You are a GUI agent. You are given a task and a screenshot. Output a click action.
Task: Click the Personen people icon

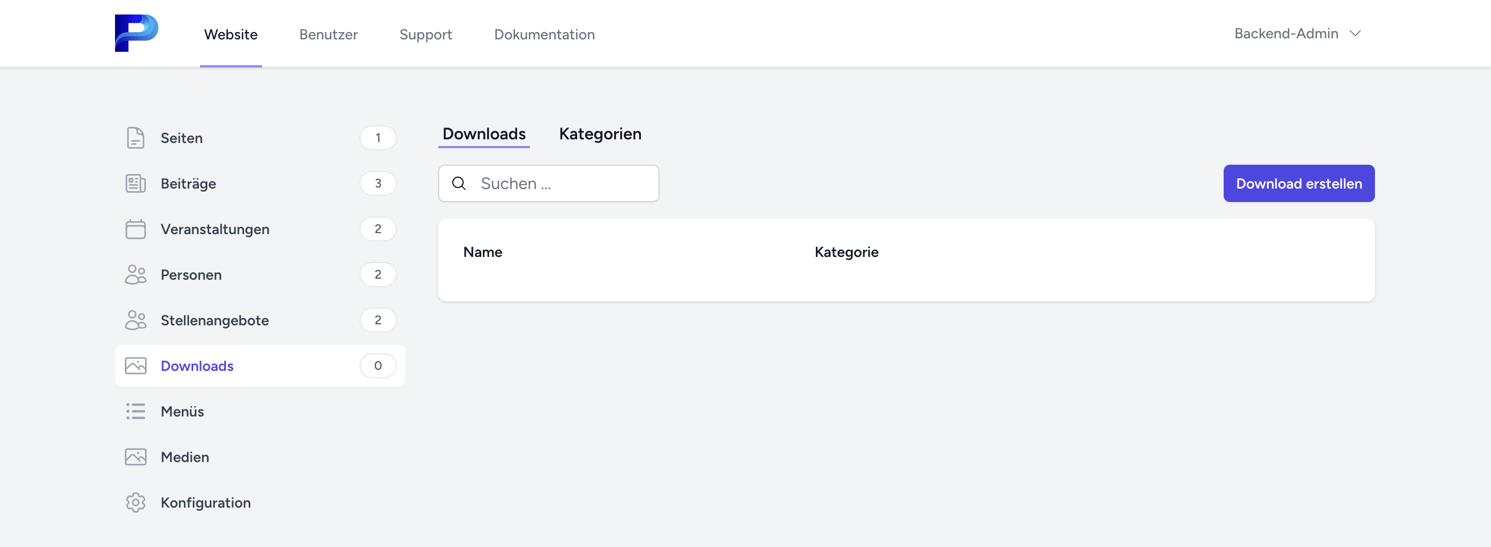(135, 275)
